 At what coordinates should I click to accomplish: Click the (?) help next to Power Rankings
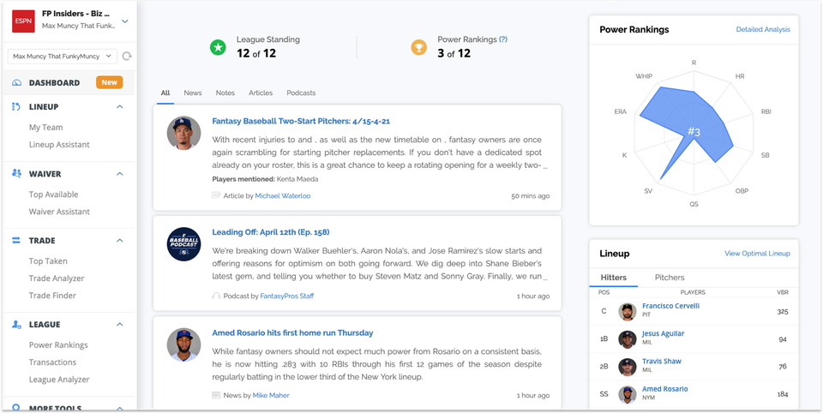[503, 39]
